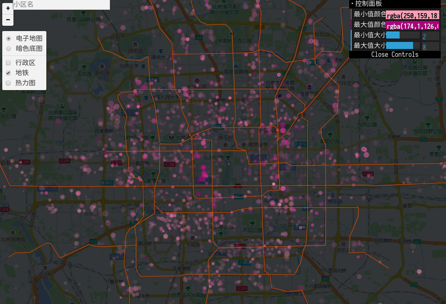Click the 航天桥 map label
The width and height of the screenshot is (446, 304).
click(142, 163)
